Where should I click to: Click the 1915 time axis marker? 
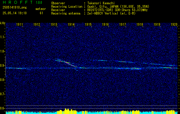pos(88,24)
